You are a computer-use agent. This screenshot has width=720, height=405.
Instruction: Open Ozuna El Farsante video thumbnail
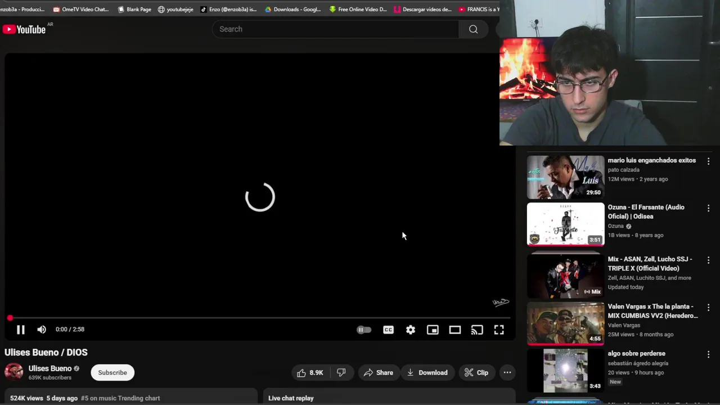[565, 224]
